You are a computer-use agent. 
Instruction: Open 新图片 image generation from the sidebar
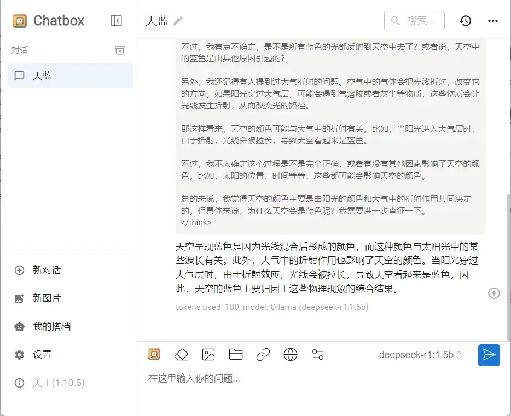[46, 298]
